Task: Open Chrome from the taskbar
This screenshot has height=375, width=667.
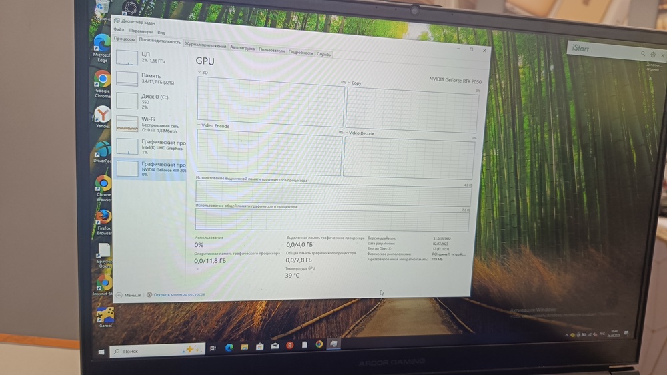Action: coord(319,344)
